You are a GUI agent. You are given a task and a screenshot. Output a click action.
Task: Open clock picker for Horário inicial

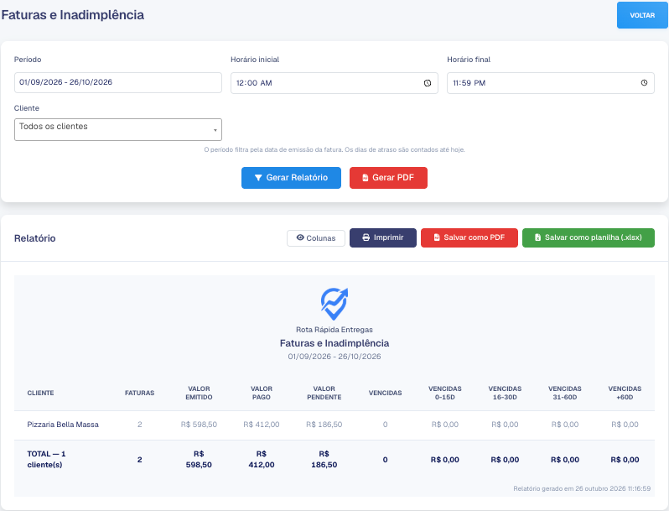pos(427,83)
